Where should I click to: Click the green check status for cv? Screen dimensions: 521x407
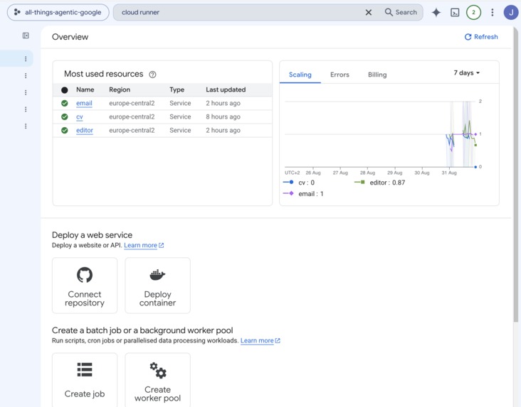pyautogui.click(x=65, y=116)
